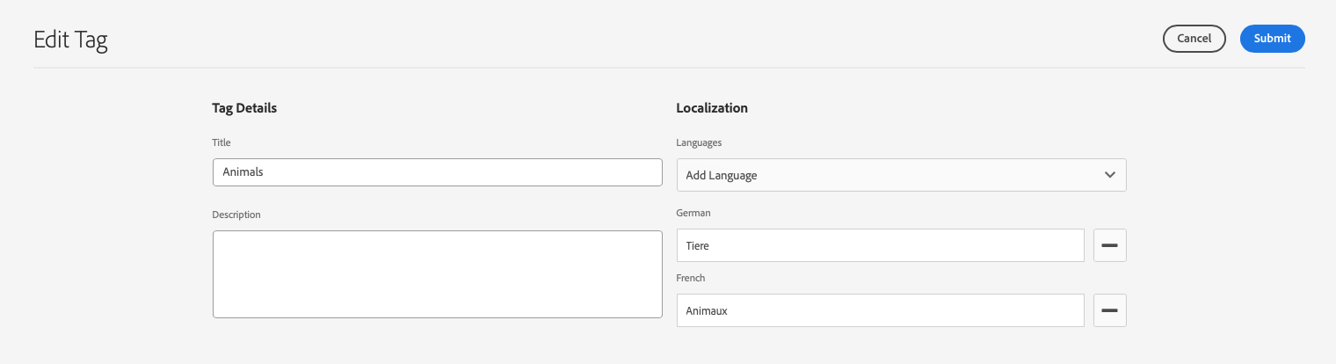Click the chevron arrow of the Languages dropdown
This screenshot has width=1336, height=364.
click(1109, 175)
